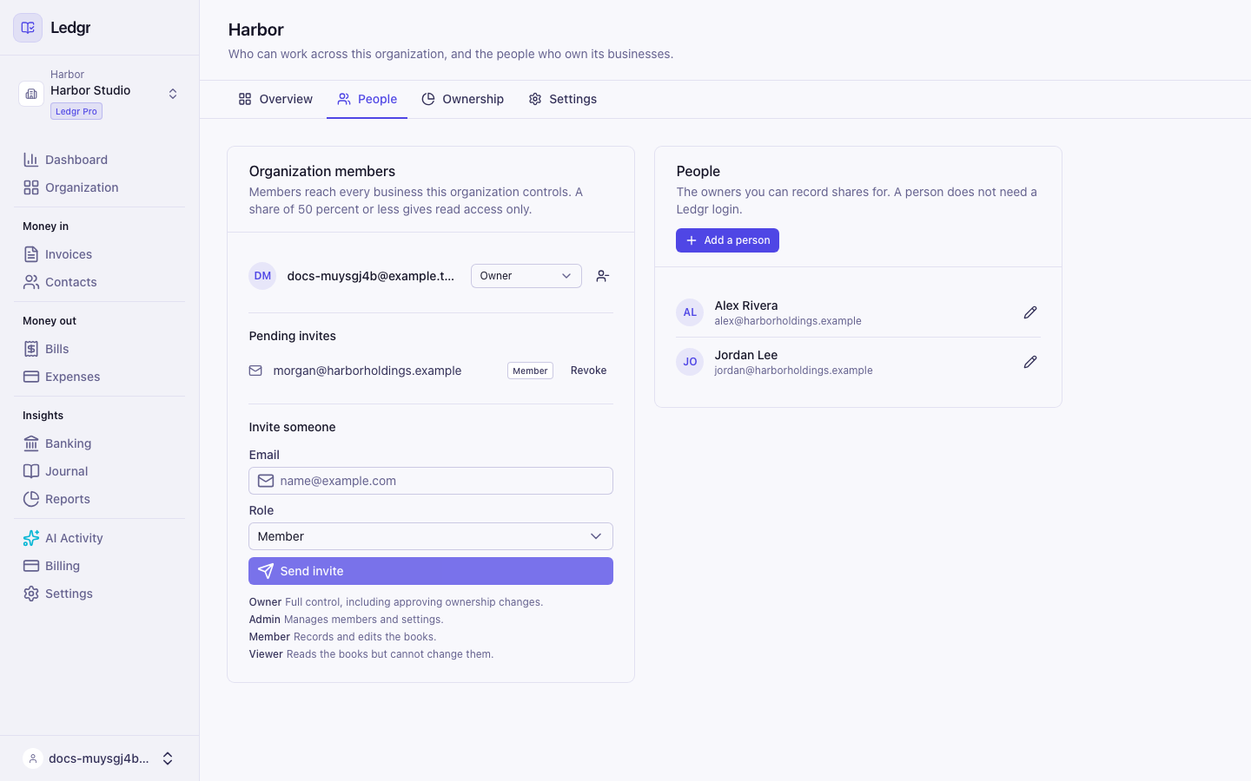Edit Alex Rivera's details with the pencil icon
This screenshot has width=1251, height=781.
tap(1030, 312)
